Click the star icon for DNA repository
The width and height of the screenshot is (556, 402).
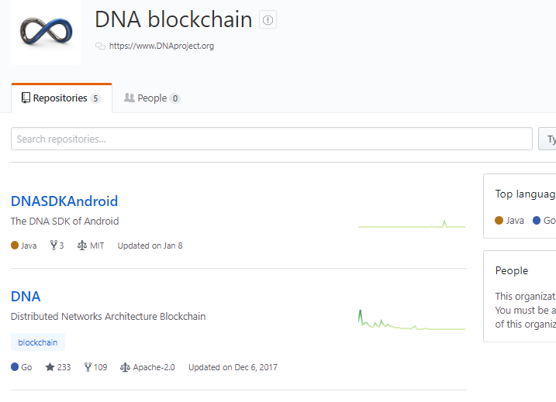(x=50, y=367)
